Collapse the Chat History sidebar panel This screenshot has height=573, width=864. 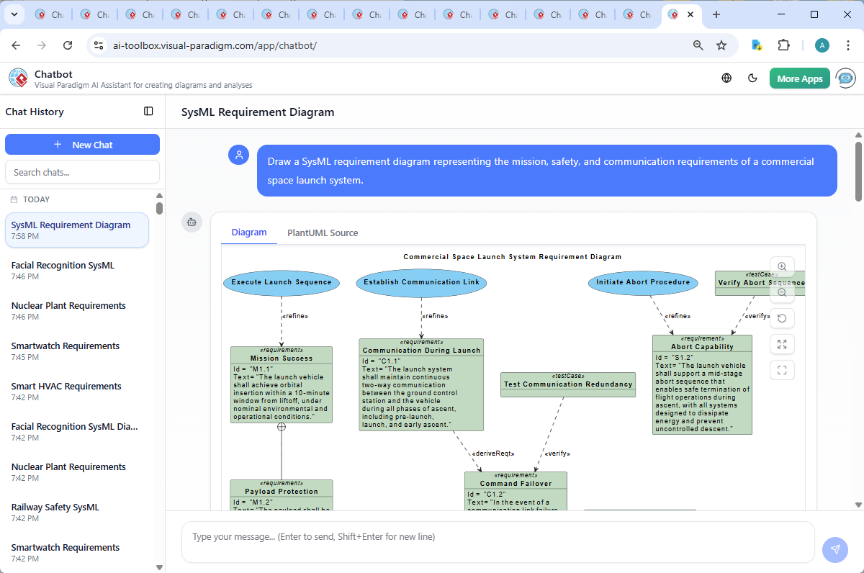(148, 112)
